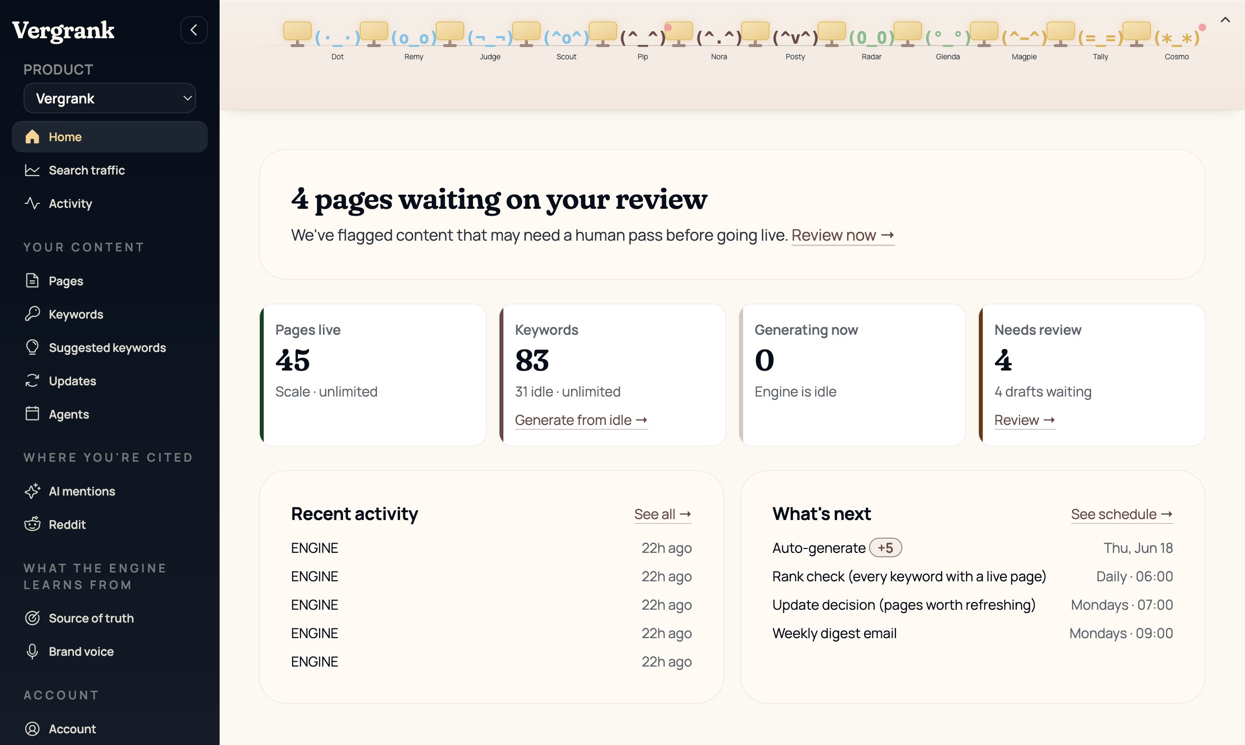Click the Account user icon
The width and height of the screenshot is (1245, 745).
(32, 728)
